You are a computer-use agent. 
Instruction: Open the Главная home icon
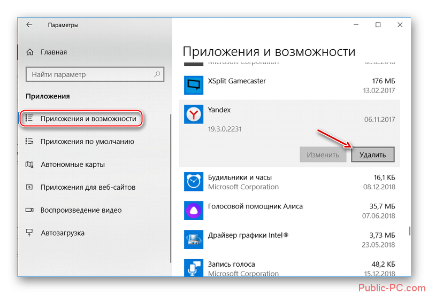(x=30, y=52)
